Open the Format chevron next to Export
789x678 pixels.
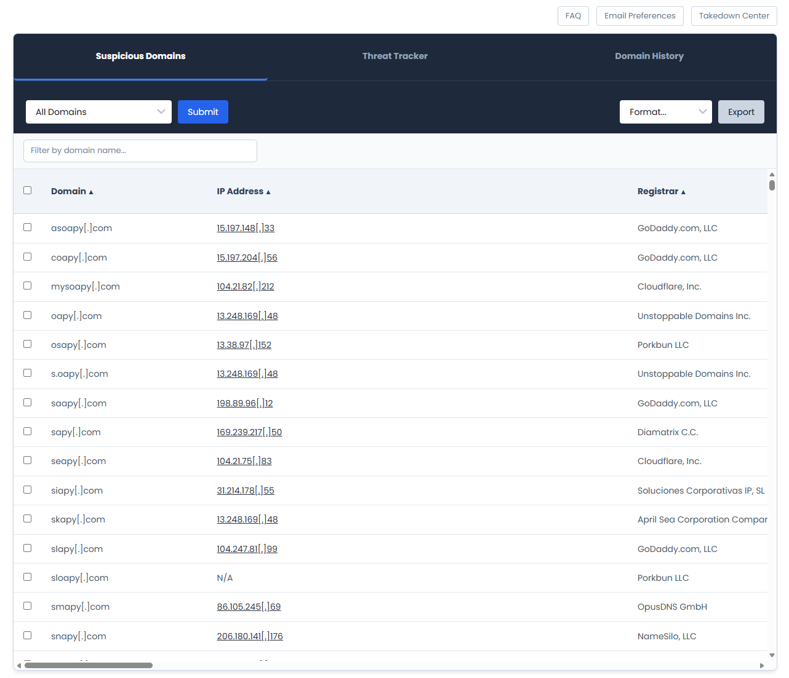tap(703, 112)
